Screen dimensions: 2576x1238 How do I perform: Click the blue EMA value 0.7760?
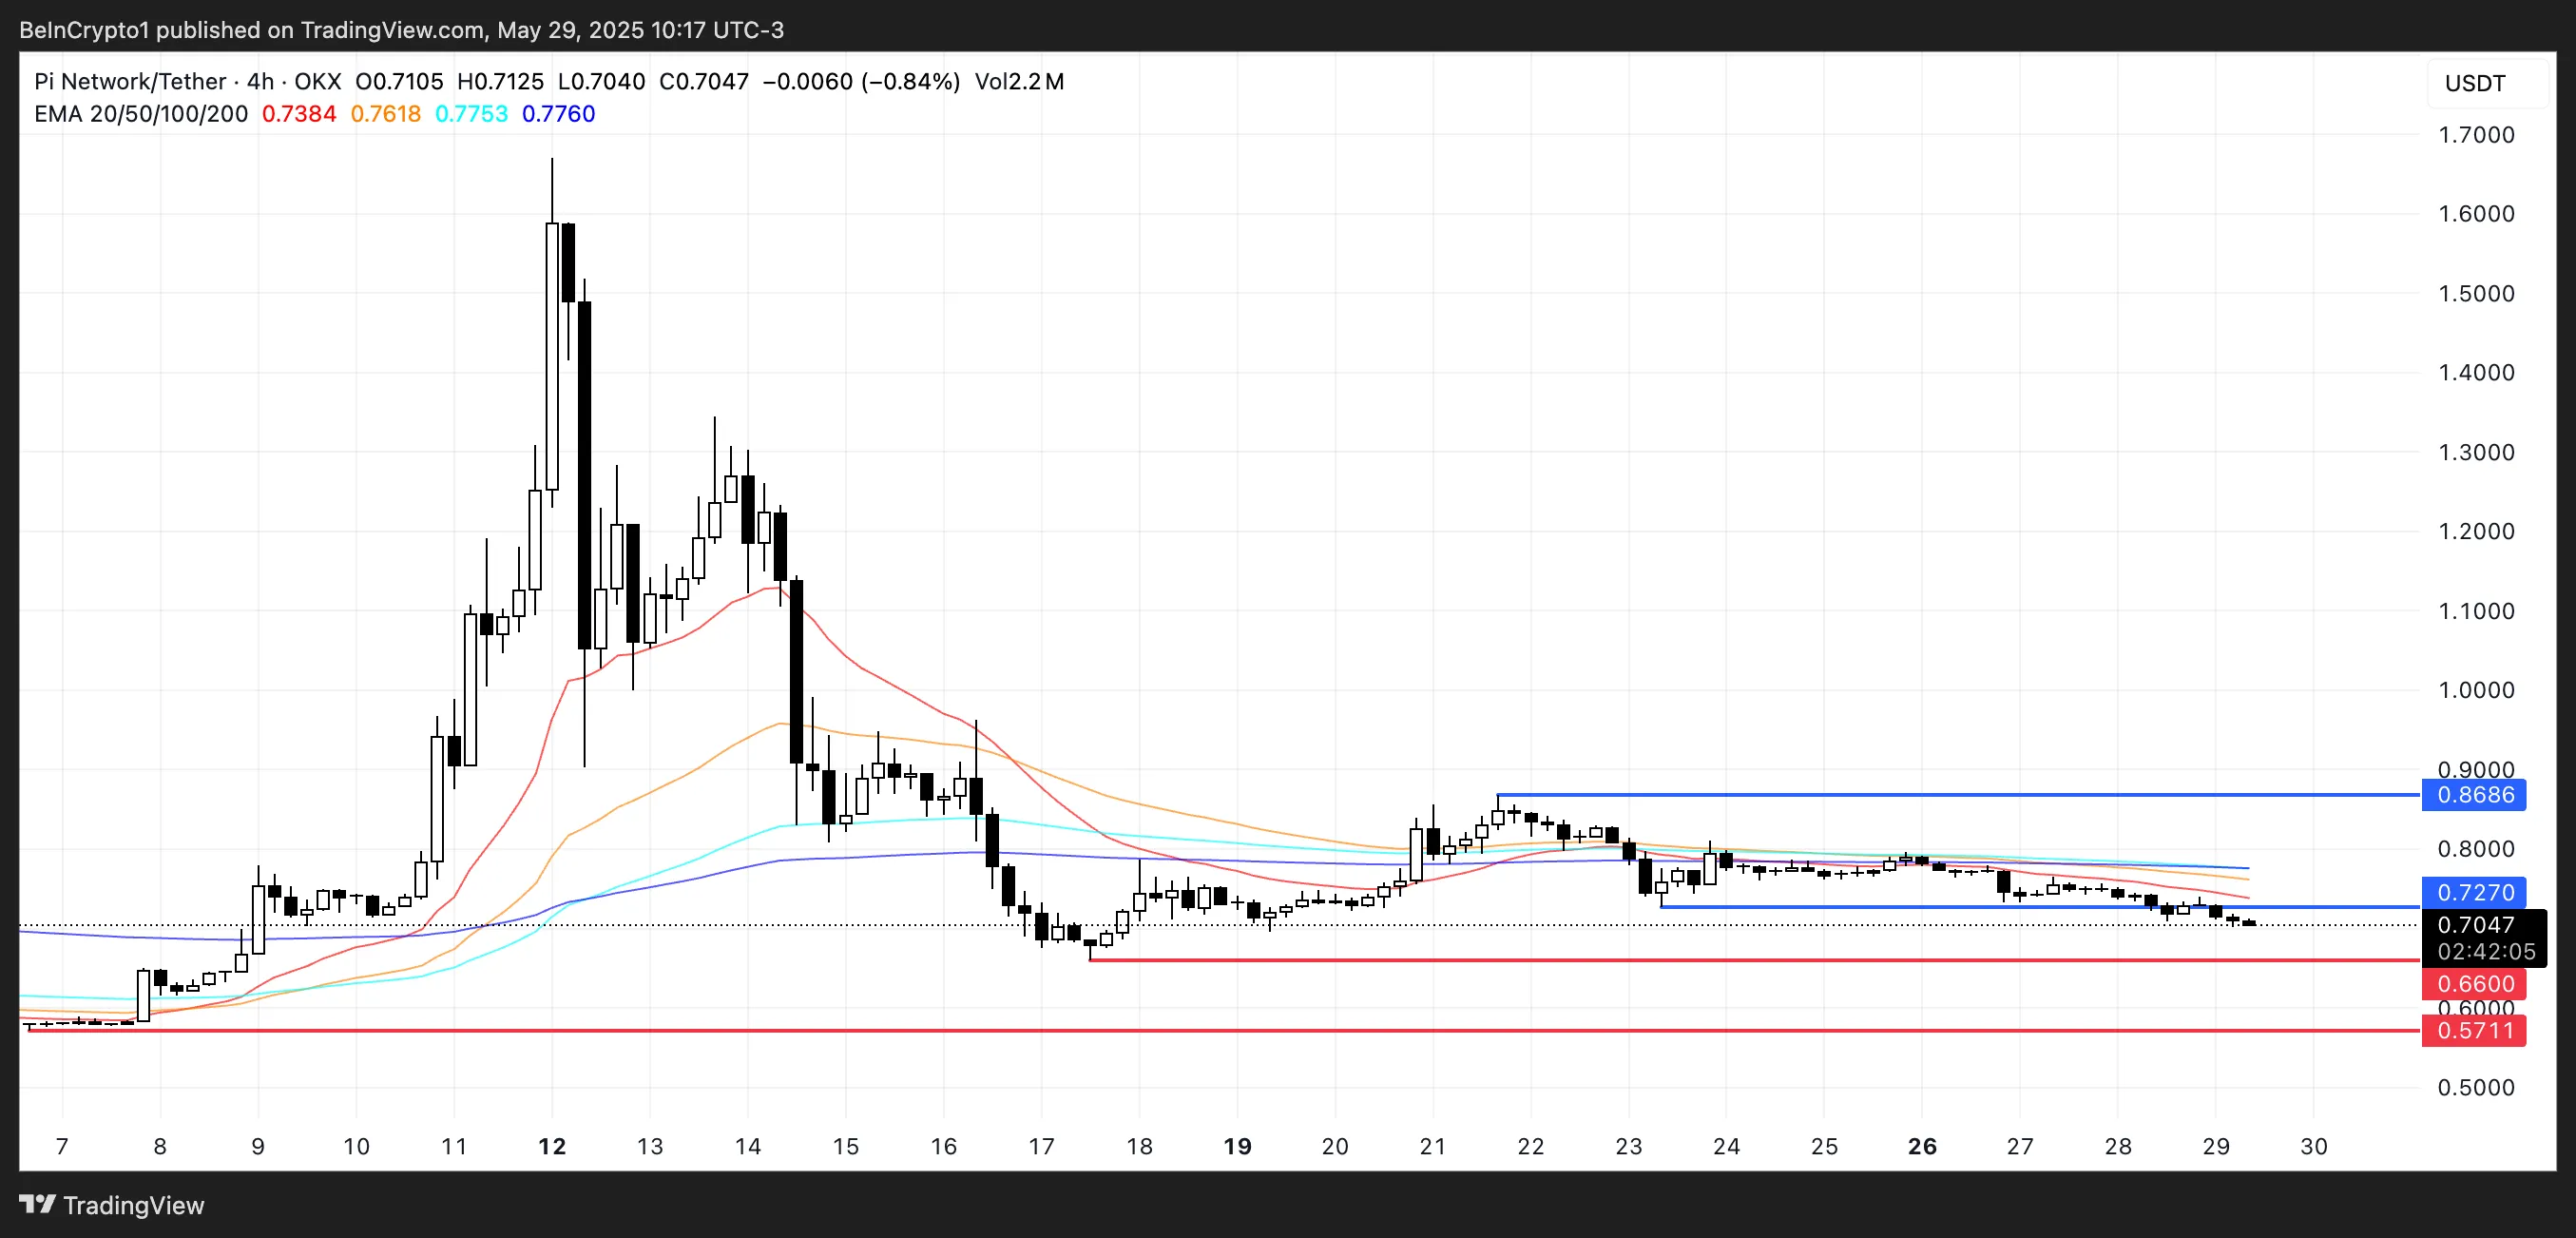pyautogui.click(x=558, y=114)
